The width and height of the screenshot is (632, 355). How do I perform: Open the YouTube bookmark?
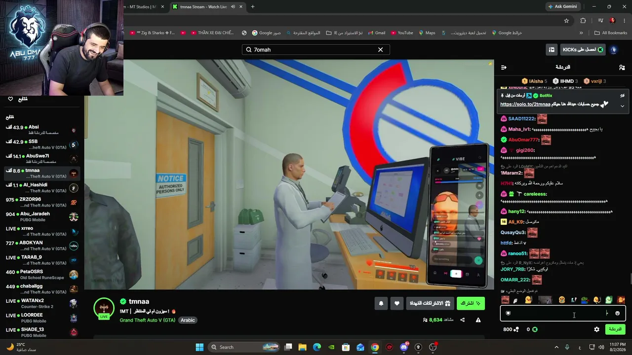(x=402, y=33)
